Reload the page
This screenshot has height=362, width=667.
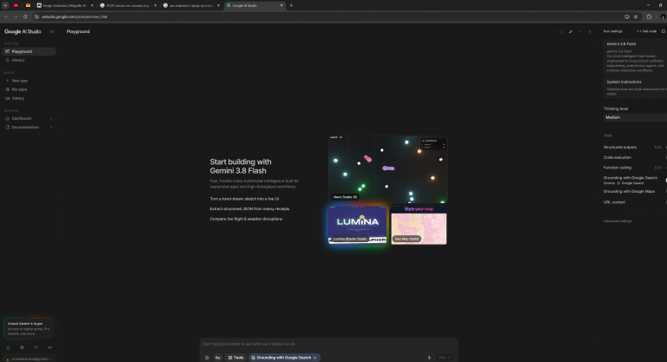(x=25, y=16)
